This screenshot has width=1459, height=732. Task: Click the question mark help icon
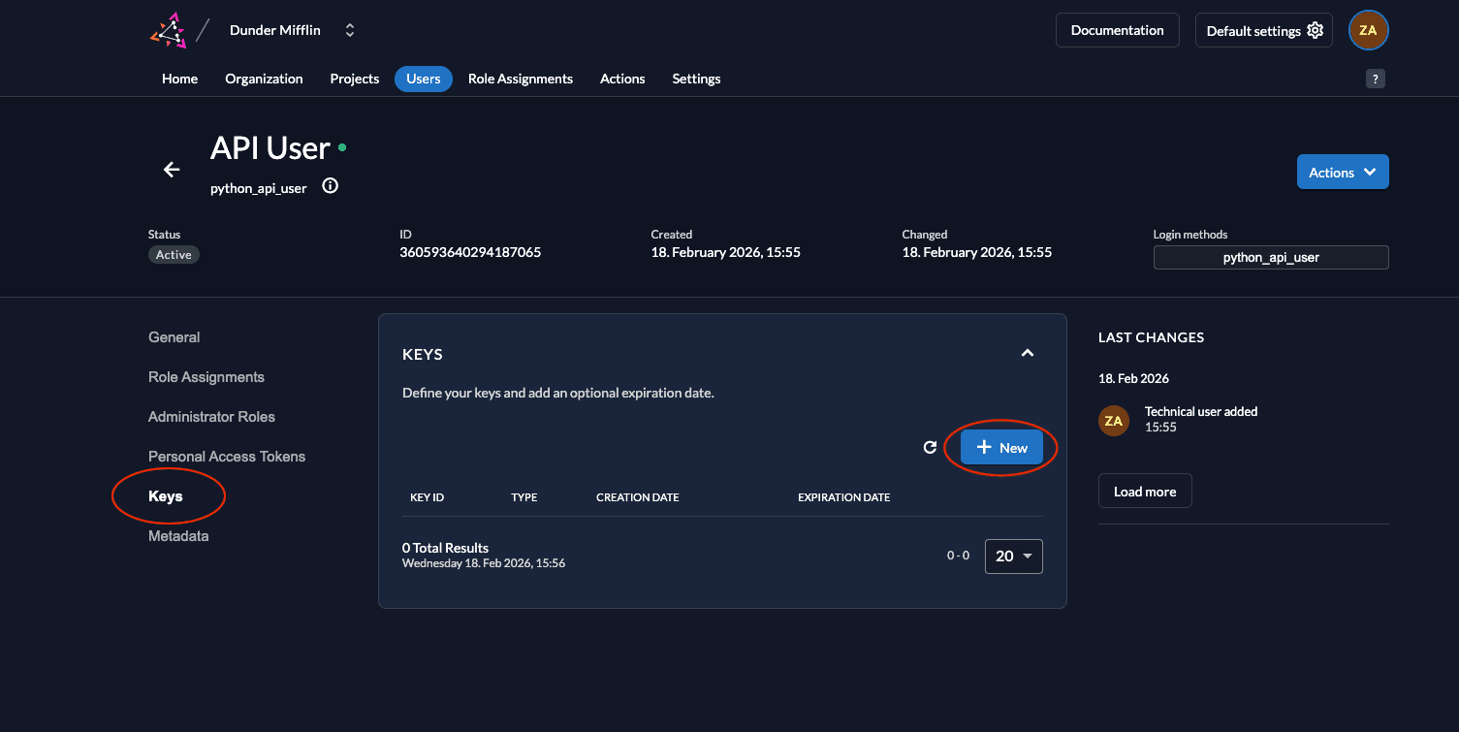coord(1375,80)
